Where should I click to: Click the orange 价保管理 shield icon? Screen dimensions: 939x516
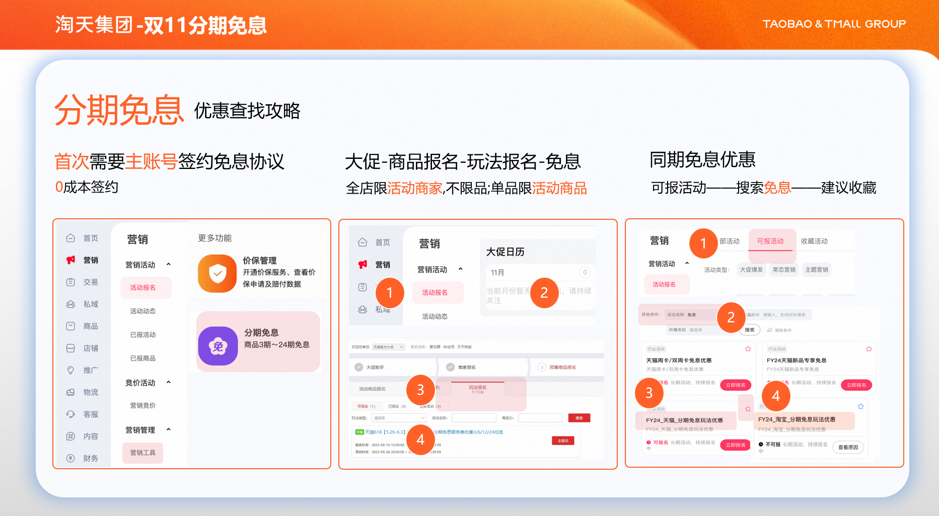pos(218,274)
